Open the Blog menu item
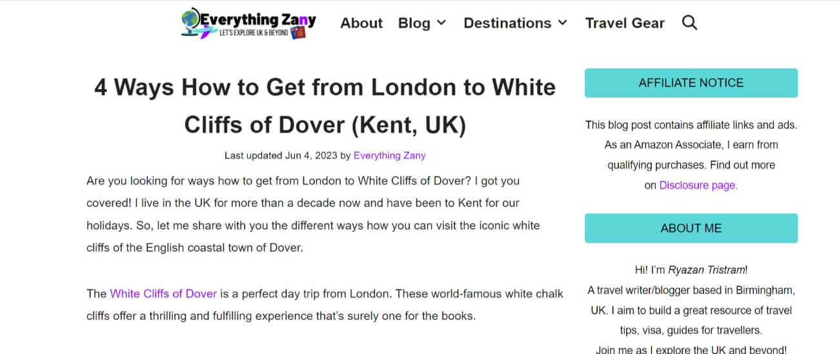The height and width of the screenshot is (354, 839). pos(414,23)
